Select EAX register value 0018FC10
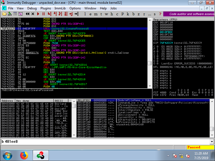Screen dimensions: 215x161 click(x=166, y=23)
